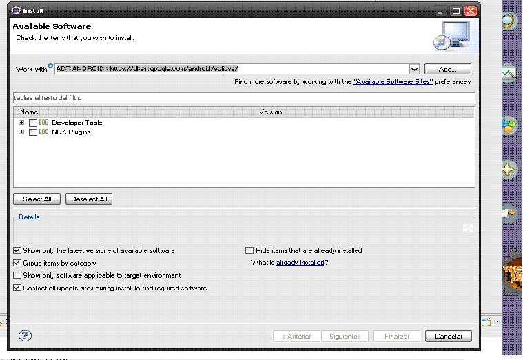The width and height of the screenshot is (523, 360).
Task: Click the help question mark icon
Action: click(x=25, y=336)
